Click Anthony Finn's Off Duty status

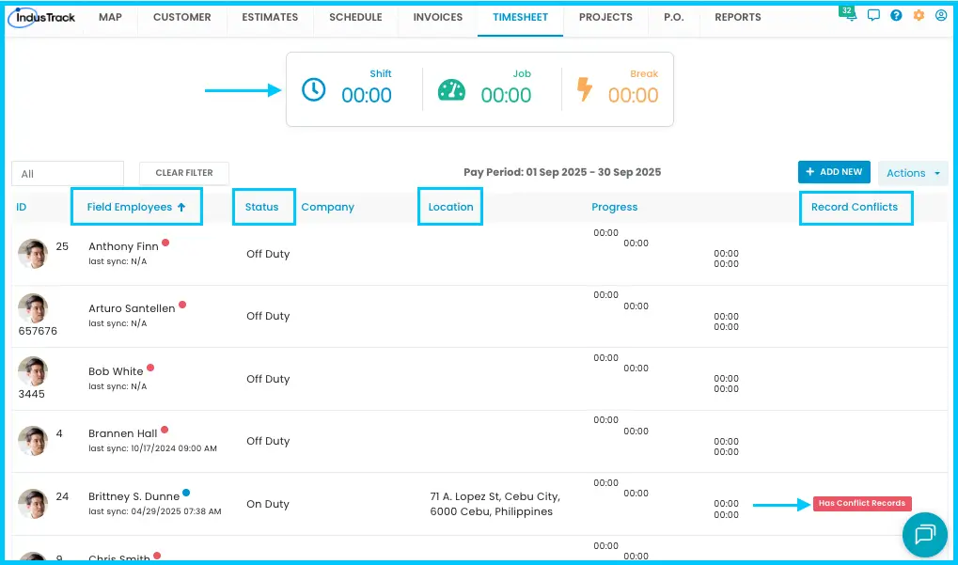tap(268, 254)
